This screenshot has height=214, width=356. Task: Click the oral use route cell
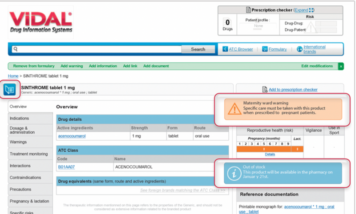pyautogui.click(x=211, y=136)
